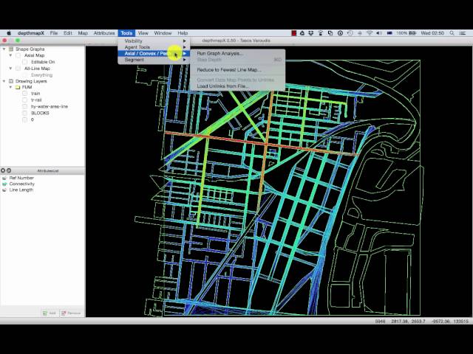Select the Visibility menu entry

click(x=154, y=41)
